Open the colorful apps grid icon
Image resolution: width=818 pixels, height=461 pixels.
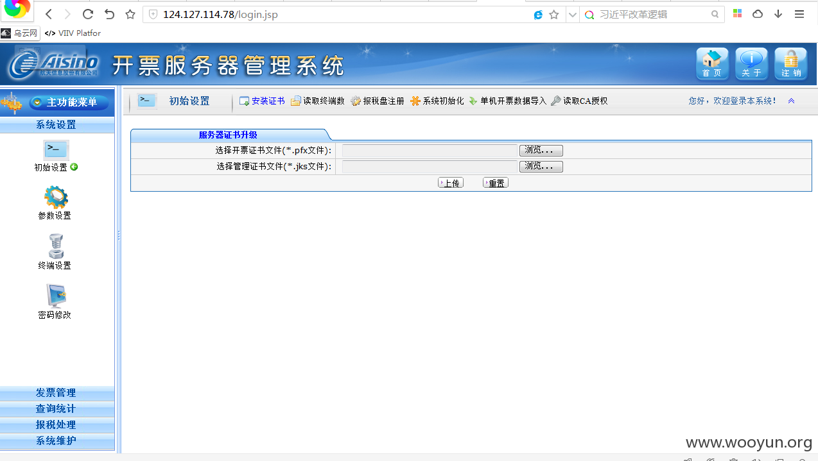pyautogui.click(x=737, y=13)
